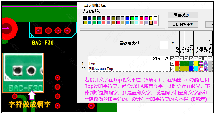Toggle Top layer visibility checkbox
This screenshot has height=114, width=214.
[172, 63]
